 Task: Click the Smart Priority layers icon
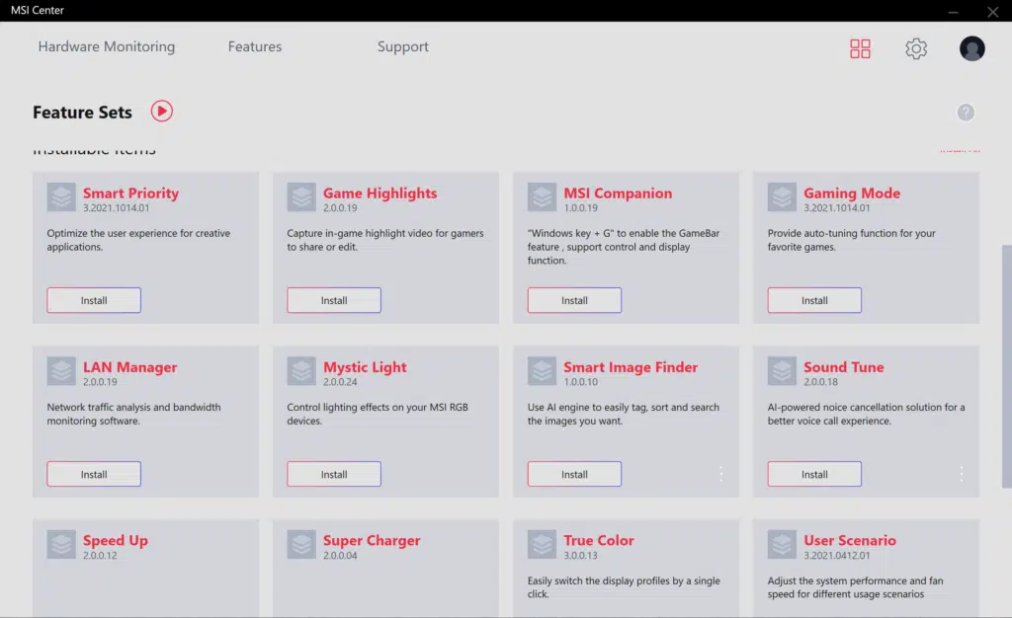click(x=61, y=197)
